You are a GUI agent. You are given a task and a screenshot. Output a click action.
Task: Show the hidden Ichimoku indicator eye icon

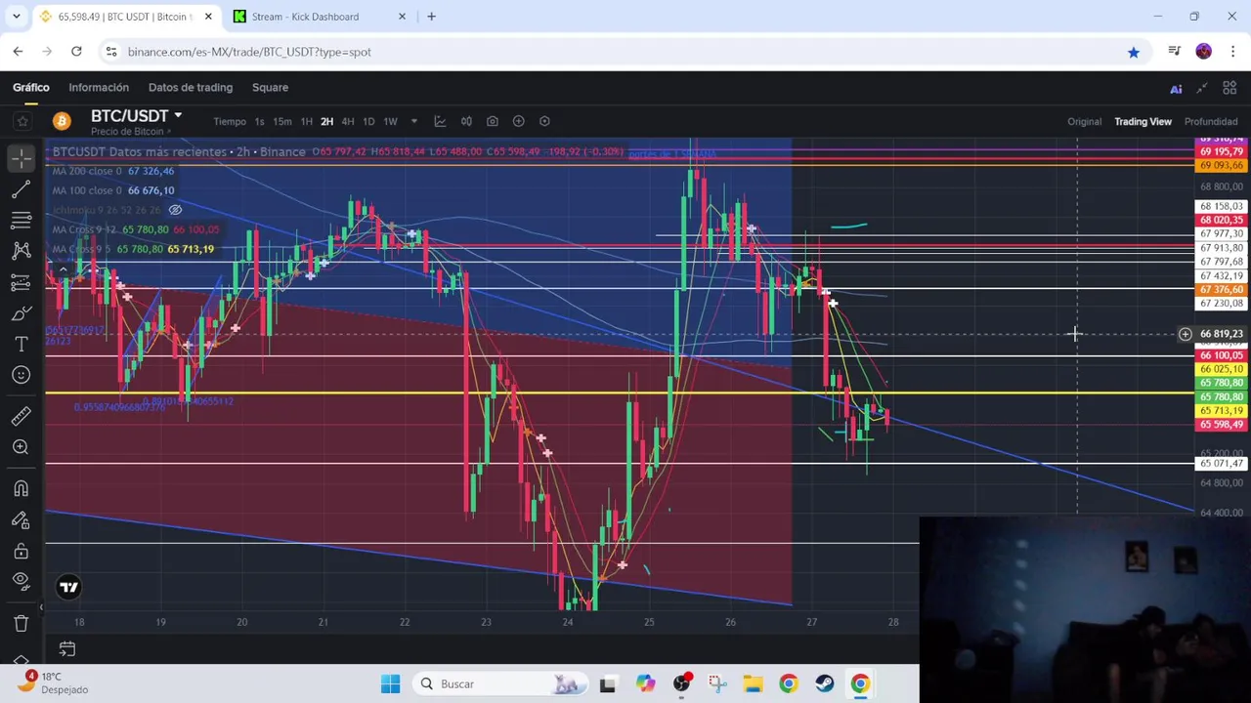175,210
